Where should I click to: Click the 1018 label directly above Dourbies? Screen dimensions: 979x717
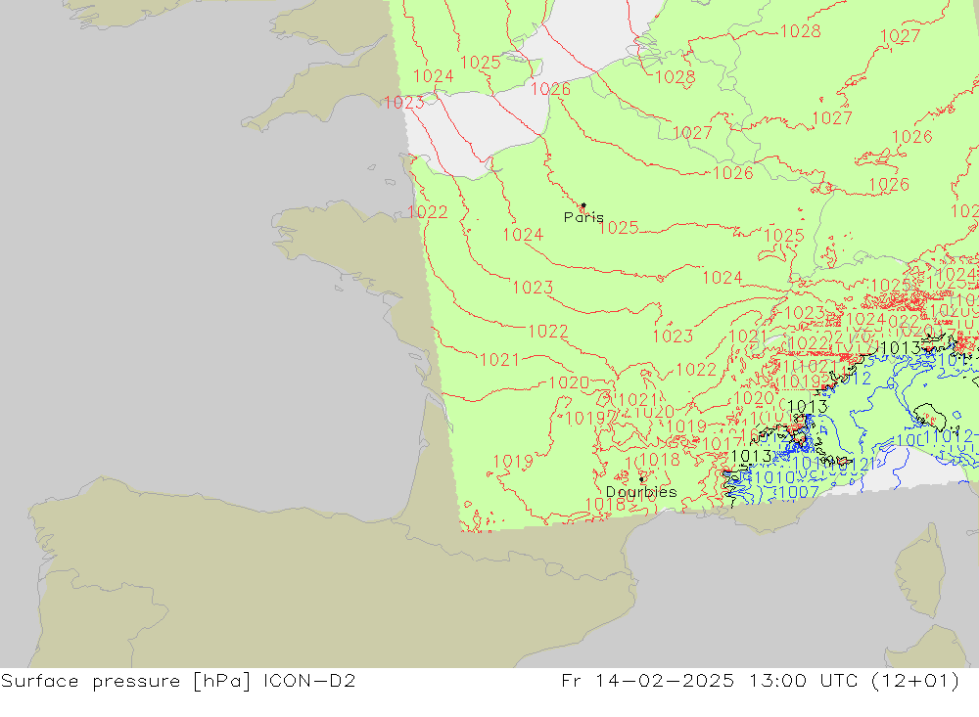(660, 460)
